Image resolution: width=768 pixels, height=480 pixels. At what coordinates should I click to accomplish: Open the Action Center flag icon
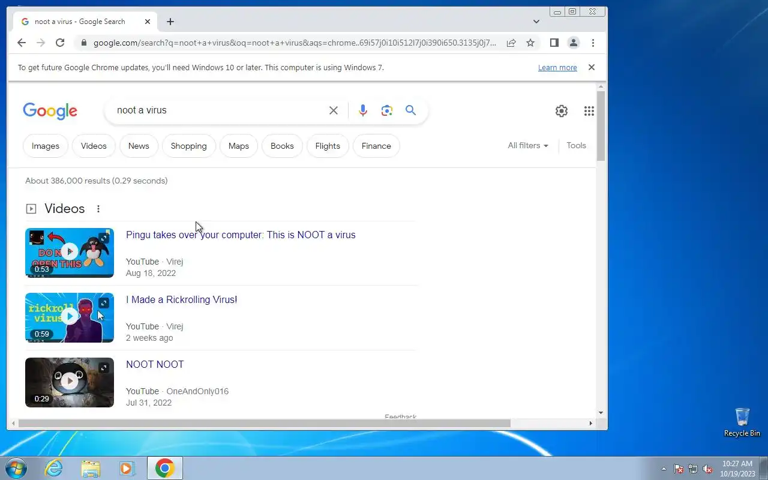679,469
